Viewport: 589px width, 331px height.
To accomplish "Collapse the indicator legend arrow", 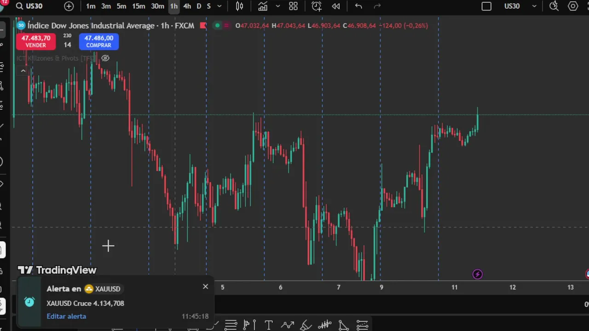I will coord(23,71).
